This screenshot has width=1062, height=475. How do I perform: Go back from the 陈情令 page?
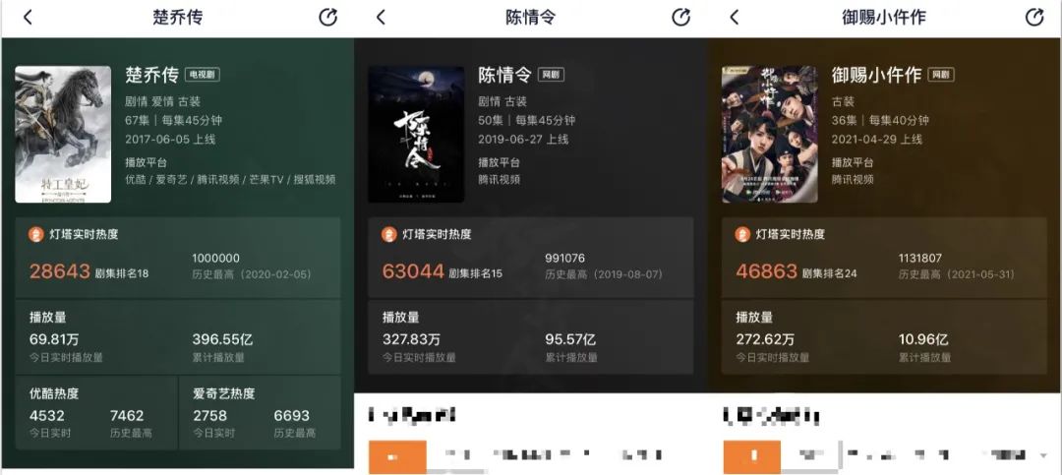click(381, 18)
